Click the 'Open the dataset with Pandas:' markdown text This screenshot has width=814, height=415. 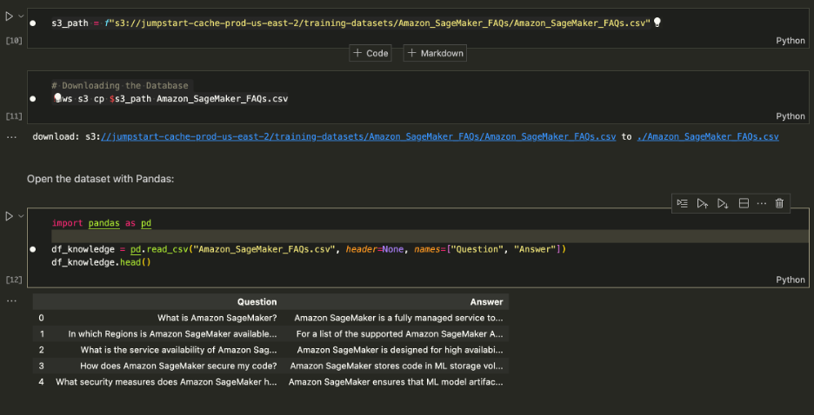[100, 179]
